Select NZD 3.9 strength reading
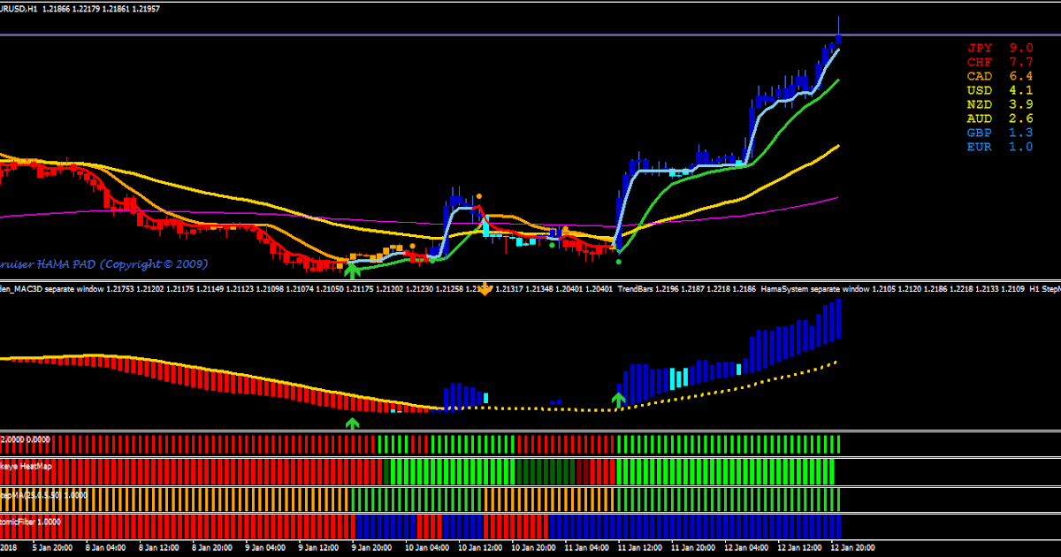1061x557 pixels. (1000, 104)
